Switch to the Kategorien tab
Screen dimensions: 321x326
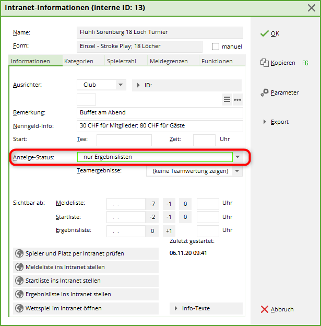pyautogui.click(x=84, y=61)
